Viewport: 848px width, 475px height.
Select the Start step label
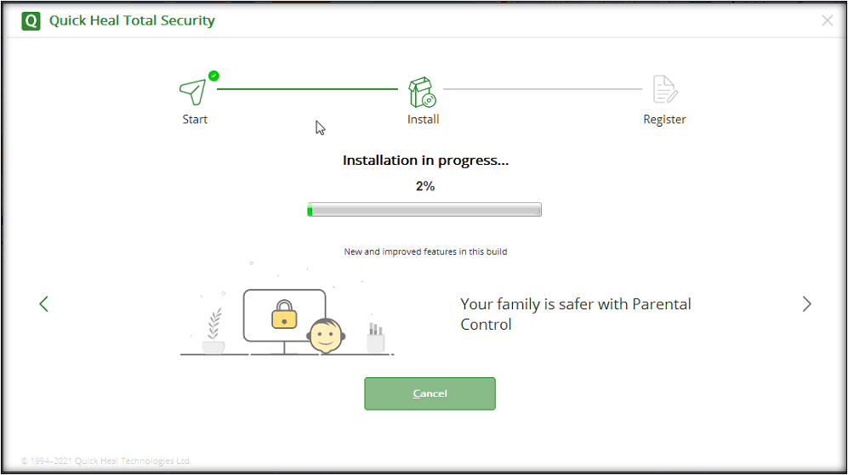[195, 120]
